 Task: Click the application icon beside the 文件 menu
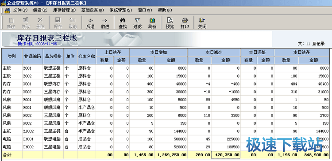[8, 10]
